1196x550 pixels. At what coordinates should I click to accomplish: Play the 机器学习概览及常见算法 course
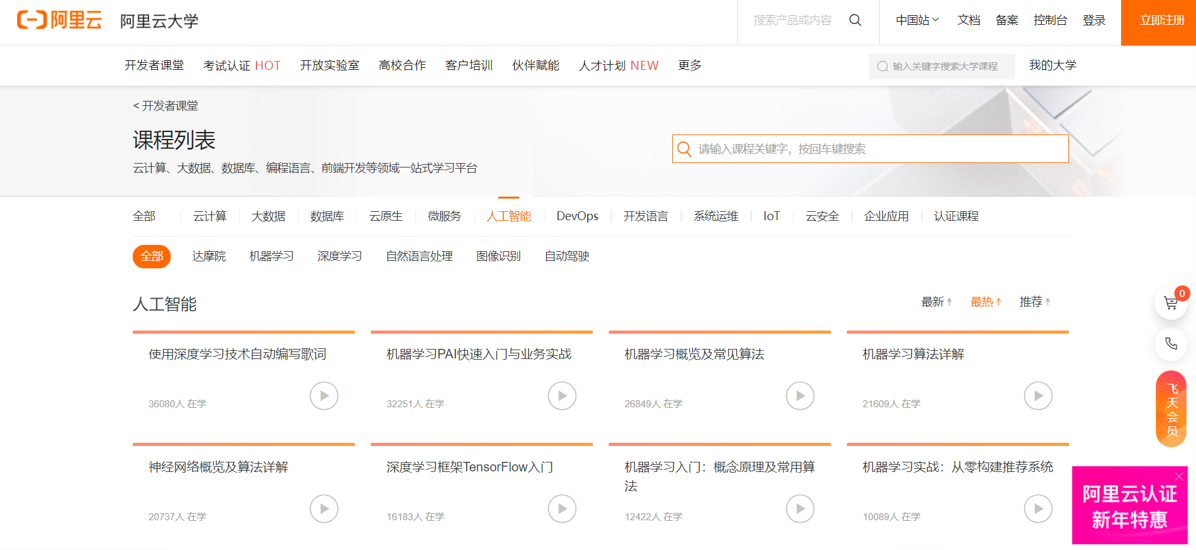[800, 396]
